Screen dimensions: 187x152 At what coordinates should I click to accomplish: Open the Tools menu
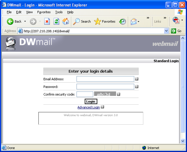tap(59, 12)
